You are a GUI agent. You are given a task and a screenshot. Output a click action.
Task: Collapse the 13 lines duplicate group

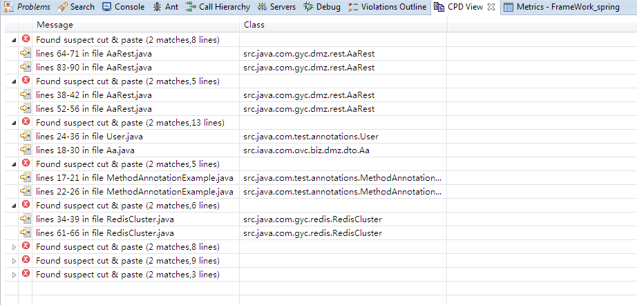coord(15,123)
